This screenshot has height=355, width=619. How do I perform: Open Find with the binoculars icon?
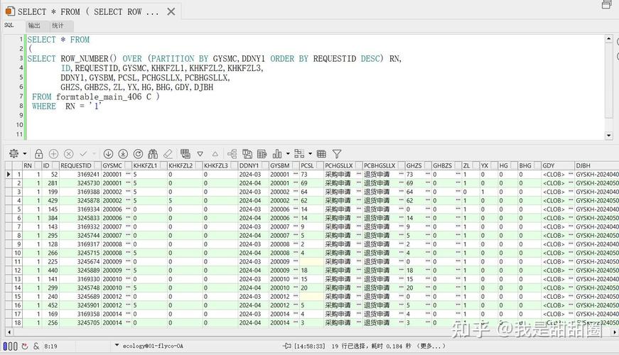click(x=153, y=154)
